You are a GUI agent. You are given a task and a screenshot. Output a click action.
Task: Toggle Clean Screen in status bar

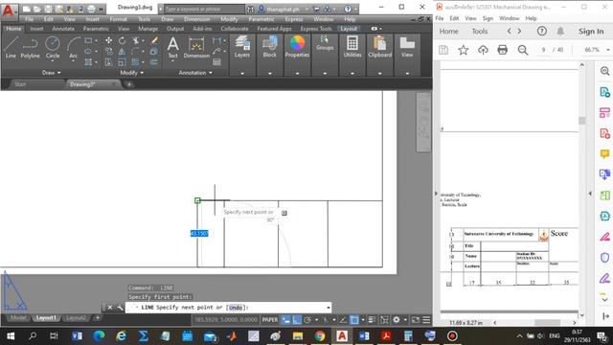[x=415, y=320]
